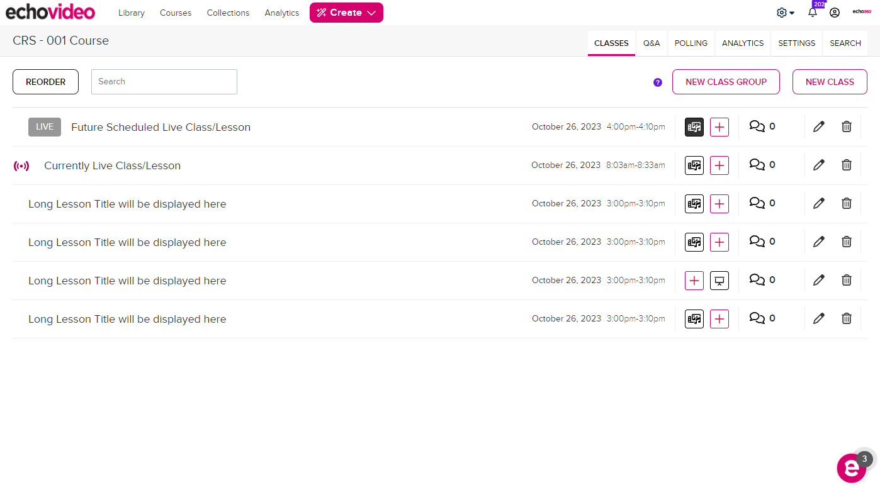880x497 pixels.
Task: Open discussion comments icon for Currently Live Class
Action: click(757, 165)
